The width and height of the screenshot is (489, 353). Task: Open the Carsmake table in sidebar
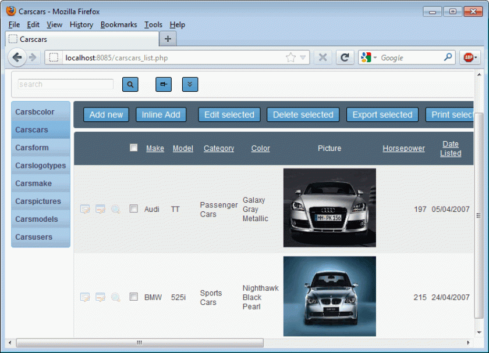[41, 183]
